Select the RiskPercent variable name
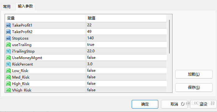217x112 pixels. coord(23,64)
